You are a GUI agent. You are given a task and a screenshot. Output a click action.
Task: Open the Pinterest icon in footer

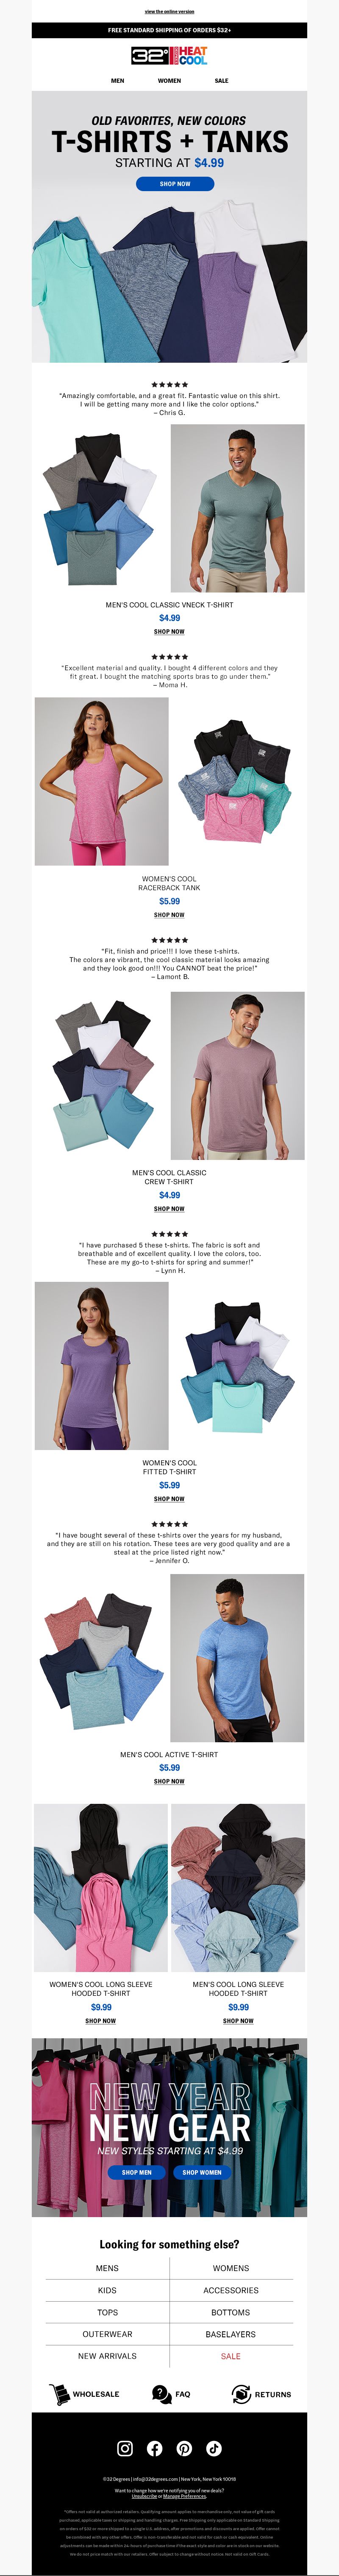coord(184,2448)
